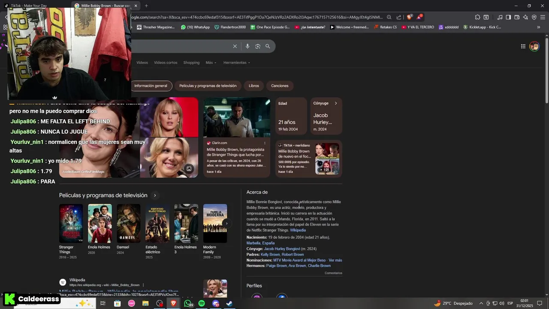
Task: Select the Libros chip
Action: (x=254, y=86)
